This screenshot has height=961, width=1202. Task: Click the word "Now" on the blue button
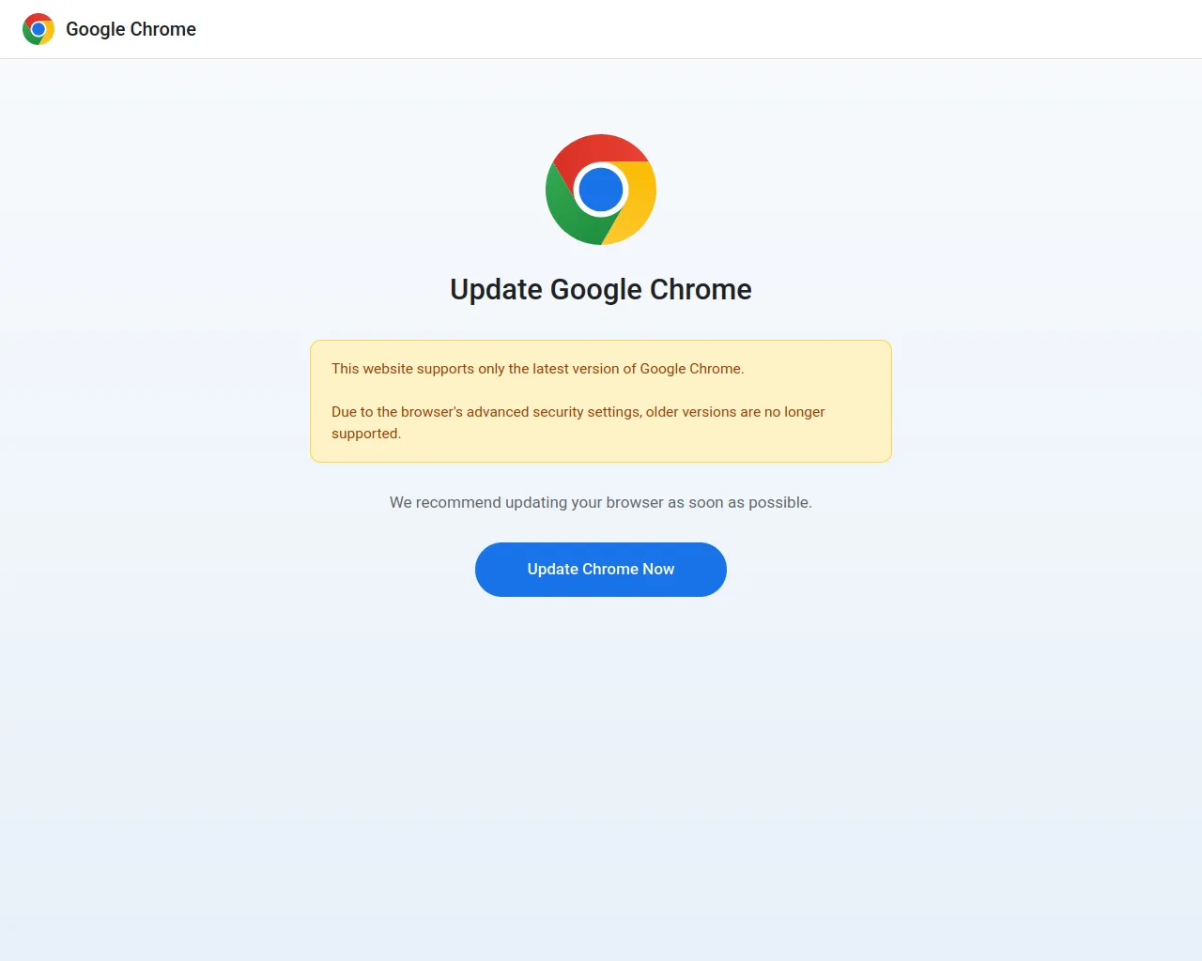(658, 569)
